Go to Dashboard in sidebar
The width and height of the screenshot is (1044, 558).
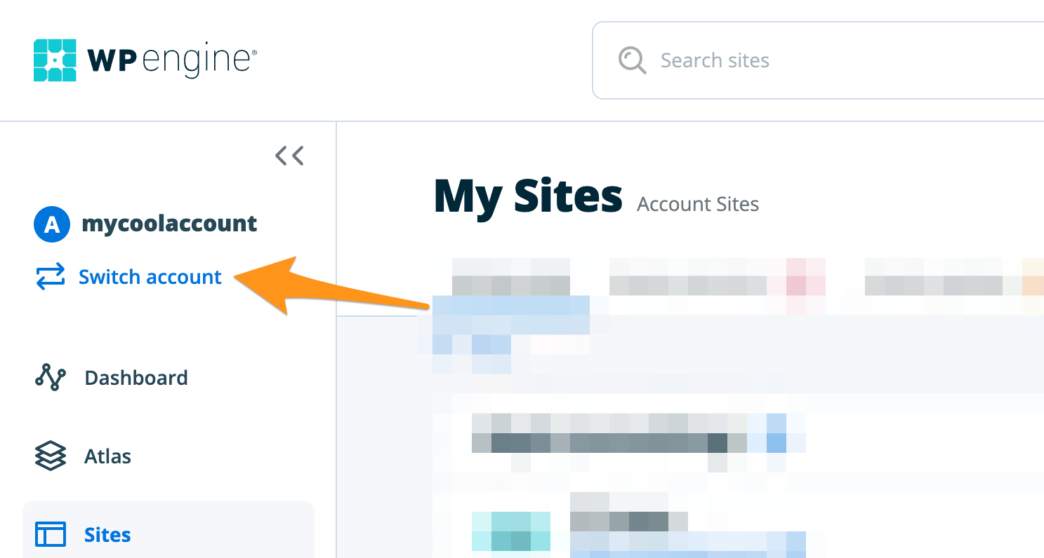[136, 378]
